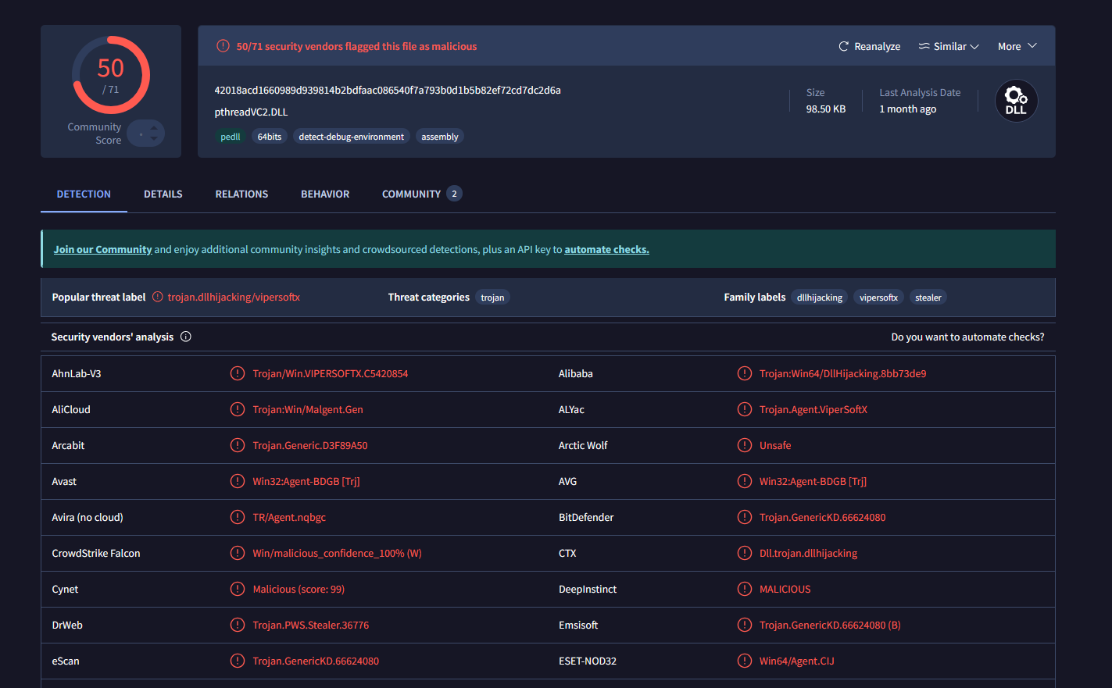Click the alert icon for DeepInstinct detection
The height and width of the screenshot is (688, 1112).
[745, 589]
